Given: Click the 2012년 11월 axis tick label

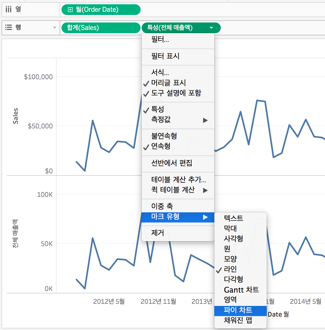Looking at the screenshot, I should 158,301.
